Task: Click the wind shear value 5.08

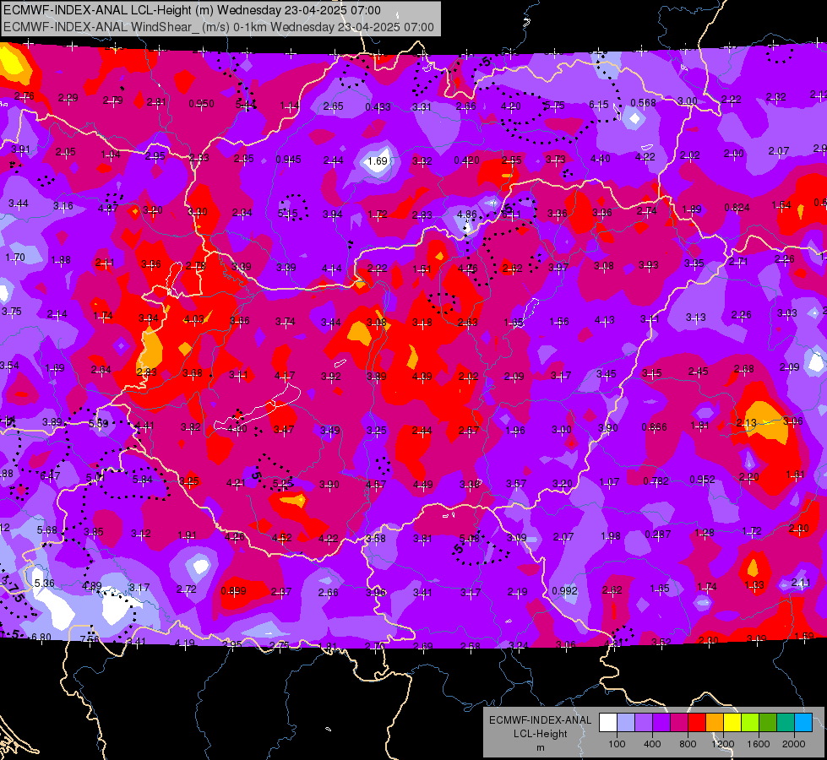Action: 470,538
